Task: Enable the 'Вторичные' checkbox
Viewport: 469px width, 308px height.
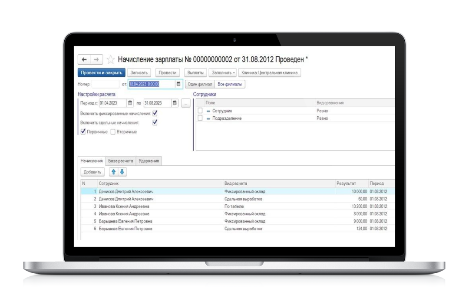Action: [113, 132]
